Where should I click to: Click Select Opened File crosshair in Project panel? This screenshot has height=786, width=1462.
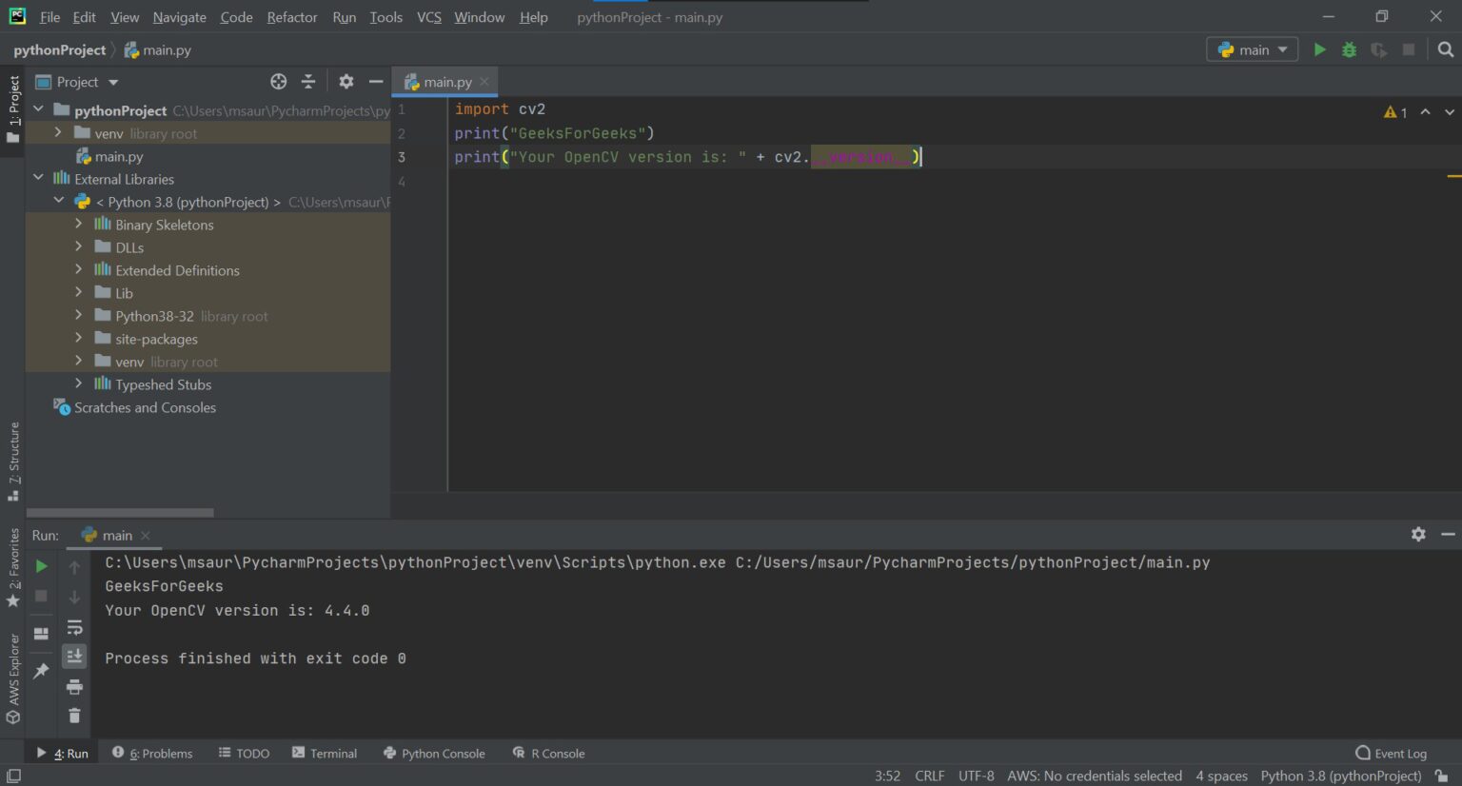tap(278, 81)
